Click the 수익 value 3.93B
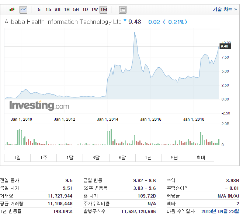The width and height of the screenshot is (243, 220). click(233, 180)
